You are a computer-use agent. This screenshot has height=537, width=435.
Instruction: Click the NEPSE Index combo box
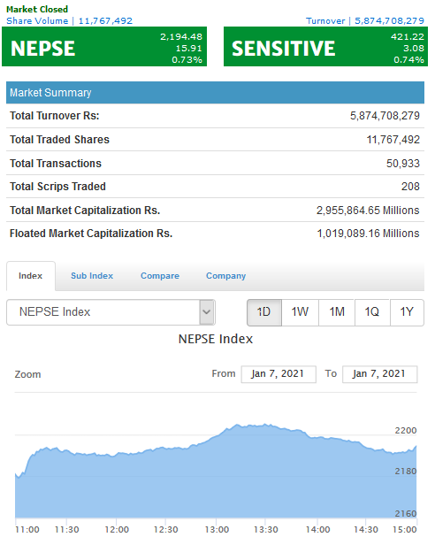coord(111,312)
